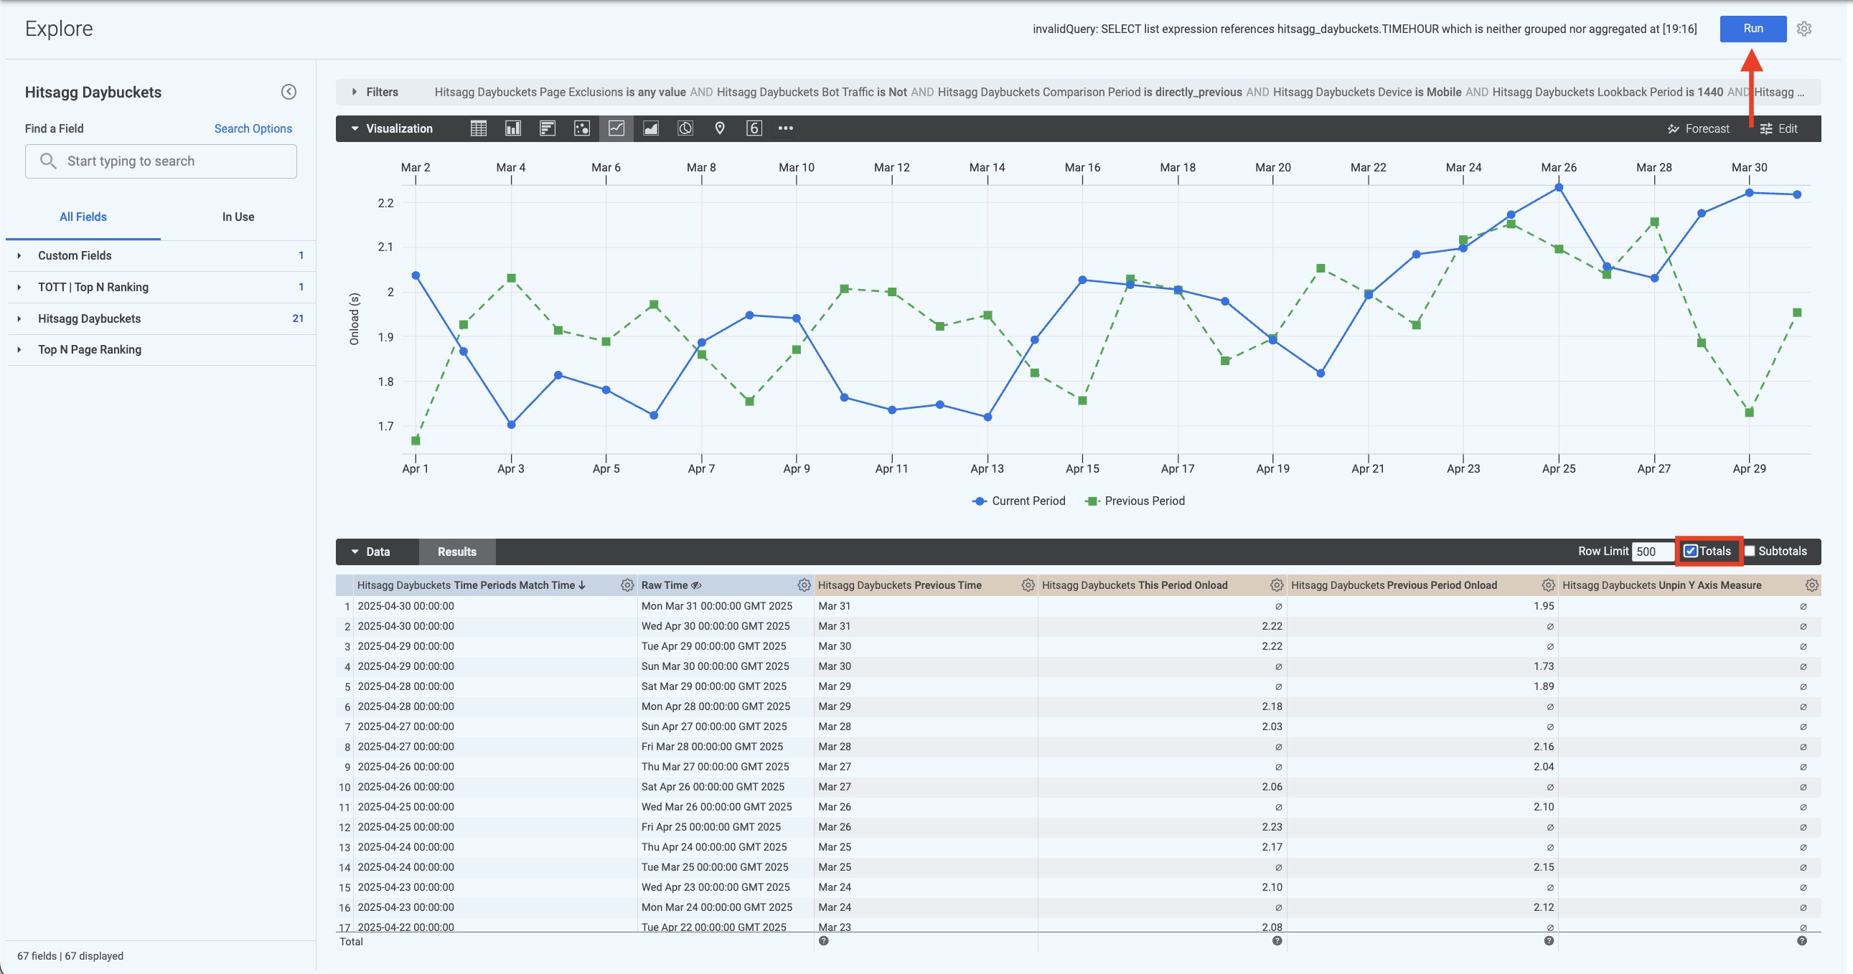This screenshot has width=1853, height=974.
Task: Open Search Options link
Action: click(x=253, y=128)
